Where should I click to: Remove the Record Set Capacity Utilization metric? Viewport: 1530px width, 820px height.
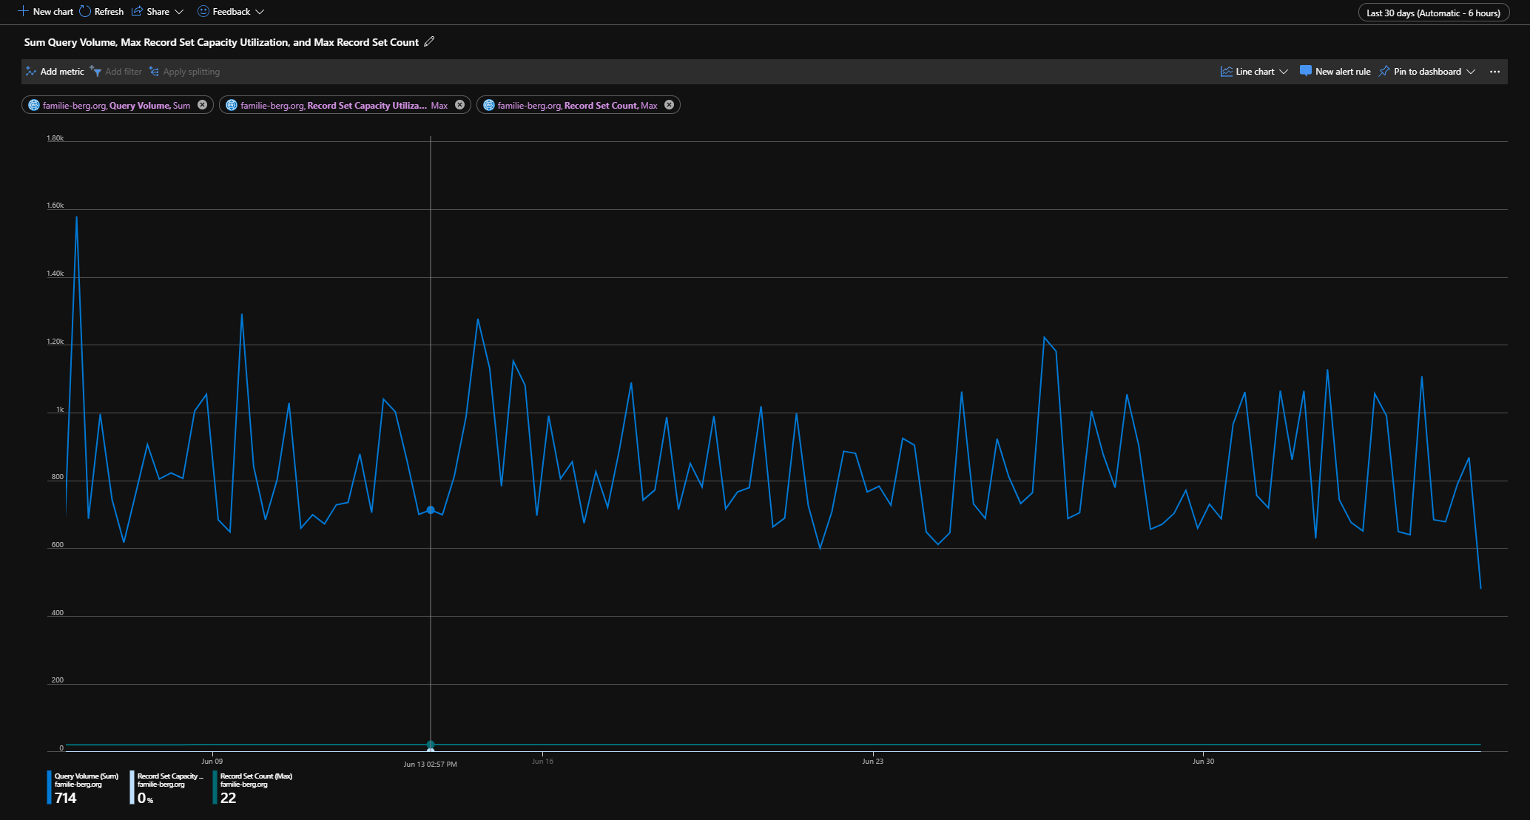[x=459, y=105]
